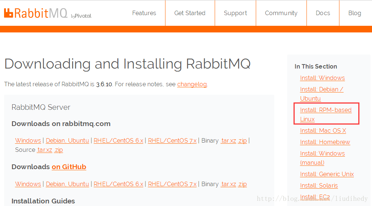The image size is (372, 206).
Task: Open the Features menu item
Action: coord(144,13)
